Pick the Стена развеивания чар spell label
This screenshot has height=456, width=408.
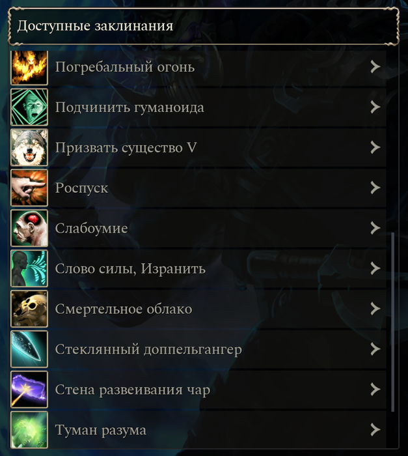click(133, 390)
